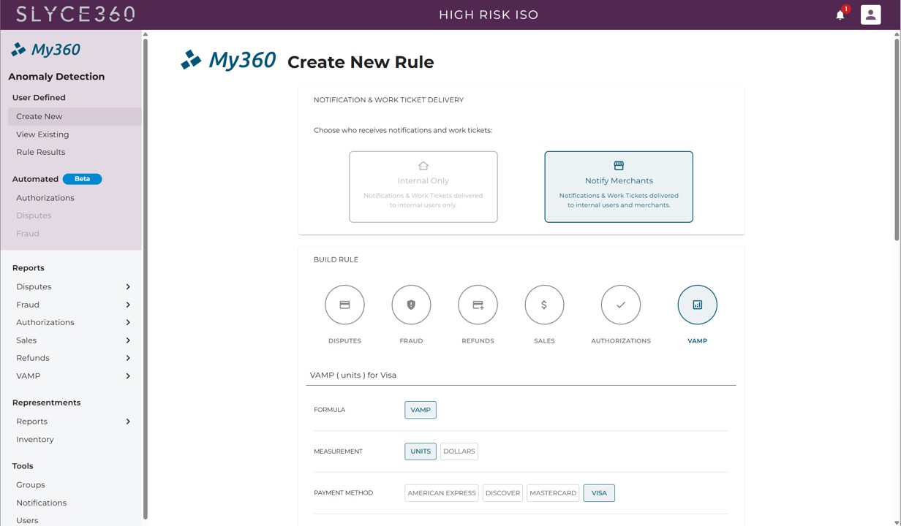The image size is (901, 526).
Task: Click the My360 logo beside the page title
Action: tap(228, 60)
